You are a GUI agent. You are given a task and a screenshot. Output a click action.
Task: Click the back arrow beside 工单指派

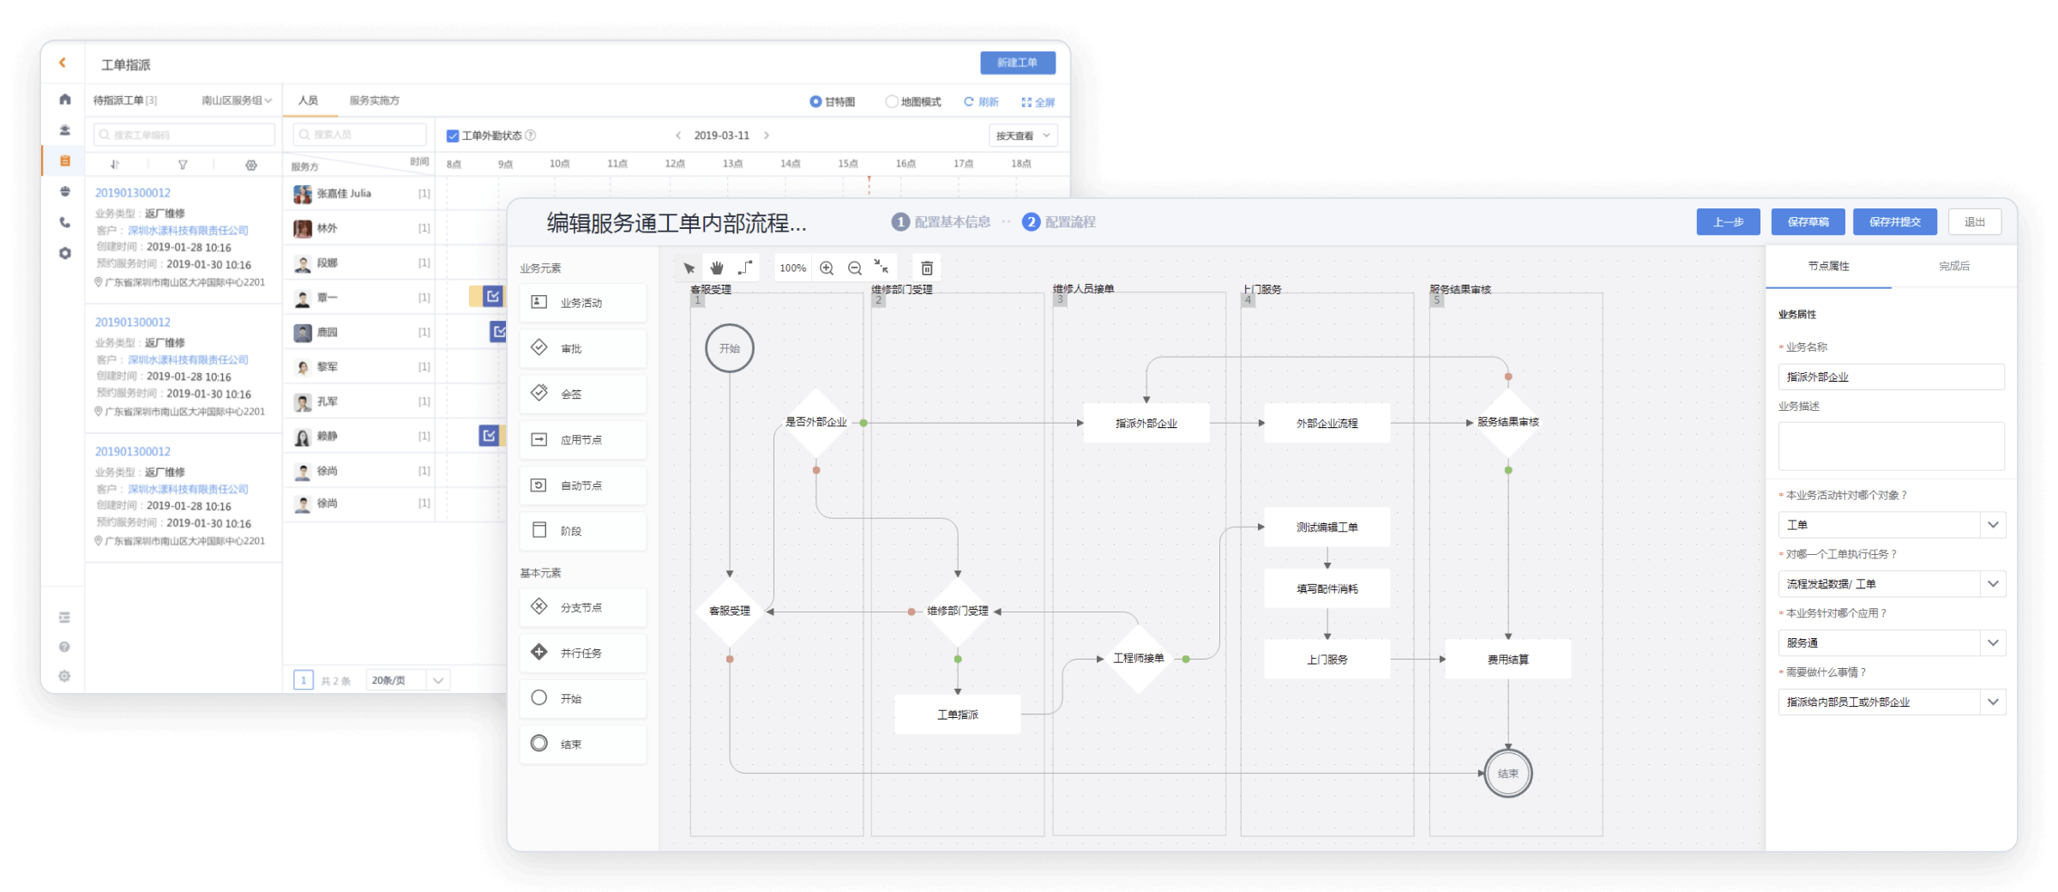coord(63,63)
